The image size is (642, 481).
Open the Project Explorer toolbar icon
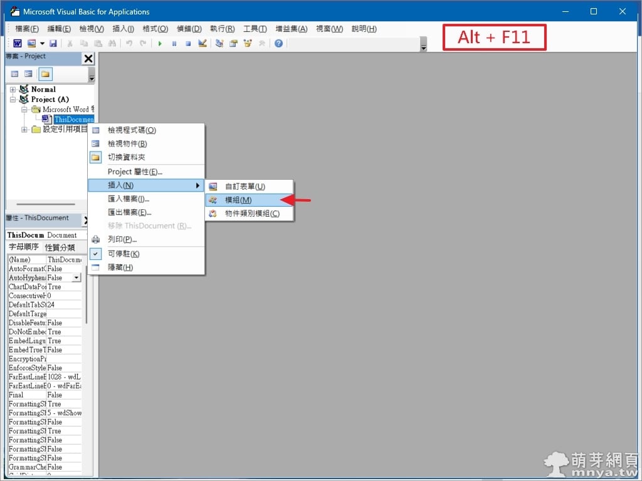pyautogui.click(x=219, y=43)
